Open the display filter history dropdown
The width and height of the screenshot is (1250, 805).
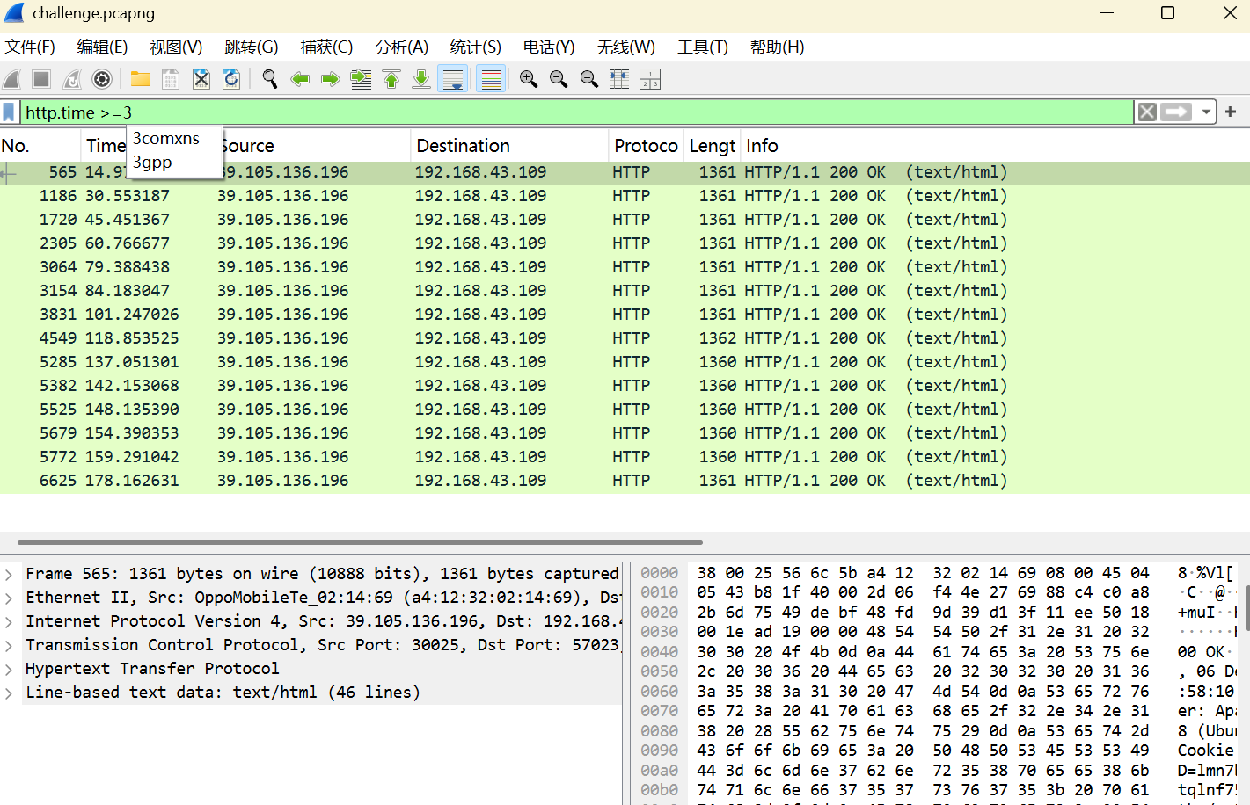point(1206,112)
